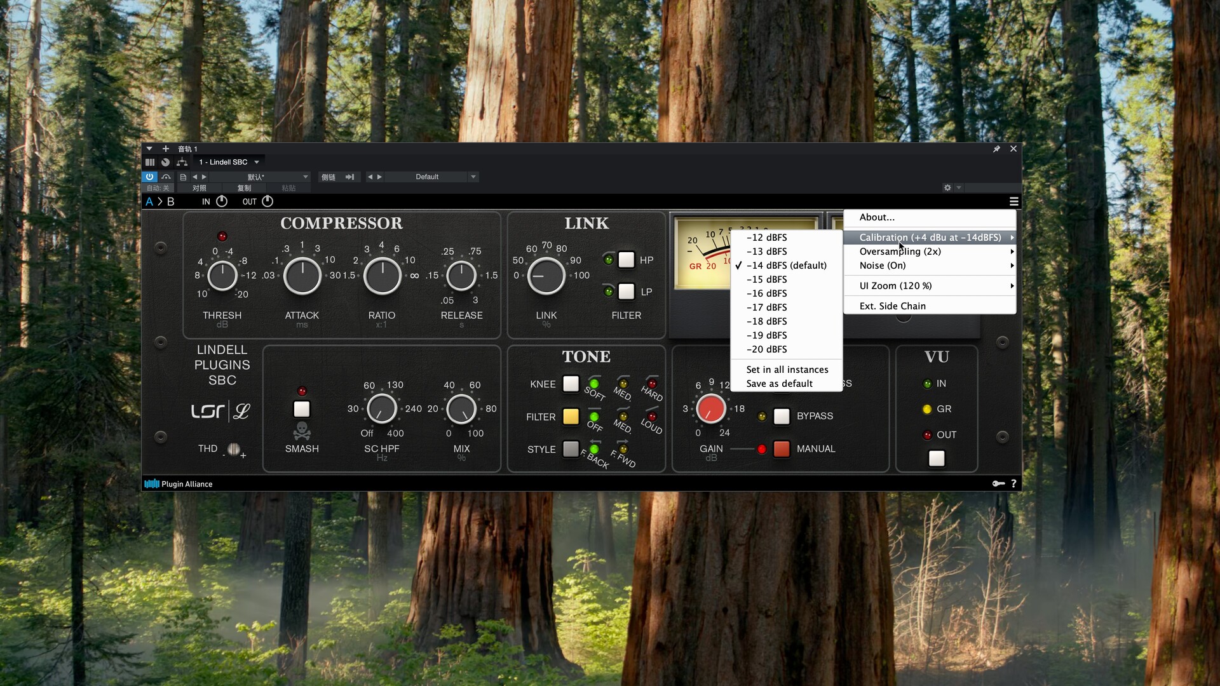Image resolution: width=1220 pixels, height=686 pixels.
Task: Open the question mark help icon
Action: pos(1013,483)
